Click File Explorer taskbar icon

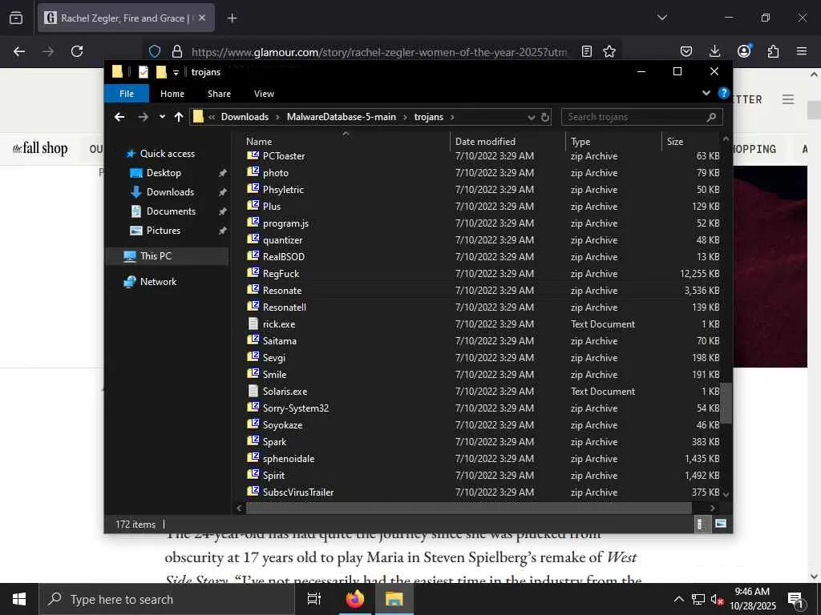[394, 599]
